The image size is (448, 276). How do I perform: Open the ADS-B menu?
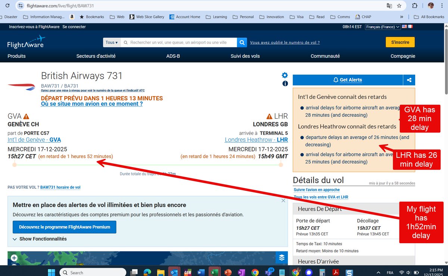point(173,56)
